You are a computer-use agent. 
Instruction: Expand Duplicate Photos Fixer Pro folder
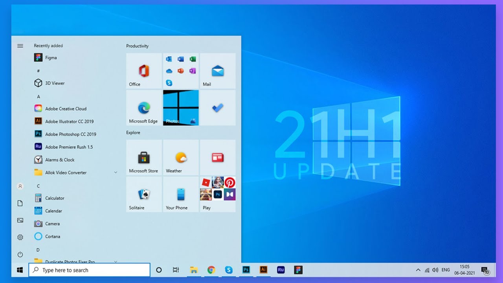[x=116, y=261]
